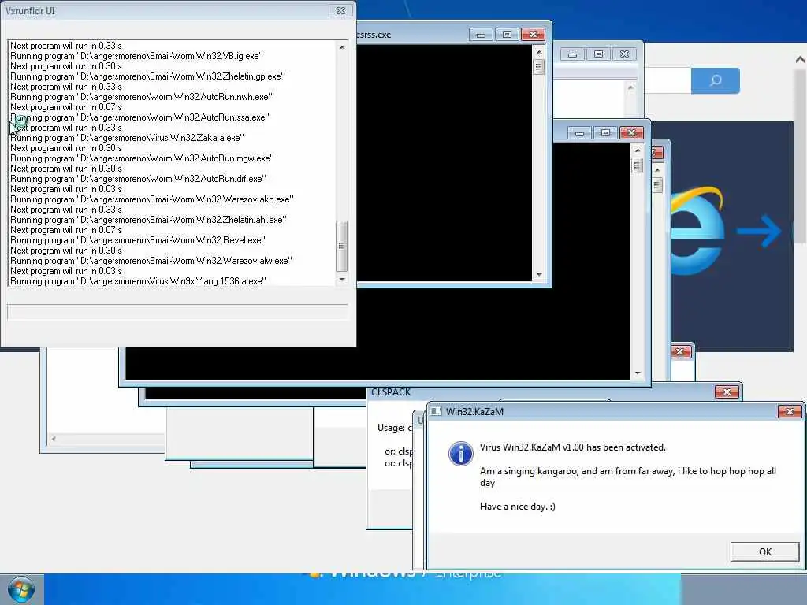Close the grey window behind csrss.exe
The height and width of the screenshot is (605, 807).
point(624,54)
